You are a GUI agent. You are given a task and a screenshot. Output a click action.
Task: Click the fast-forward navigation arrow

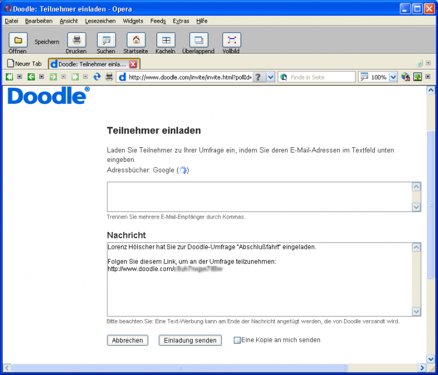75,77
